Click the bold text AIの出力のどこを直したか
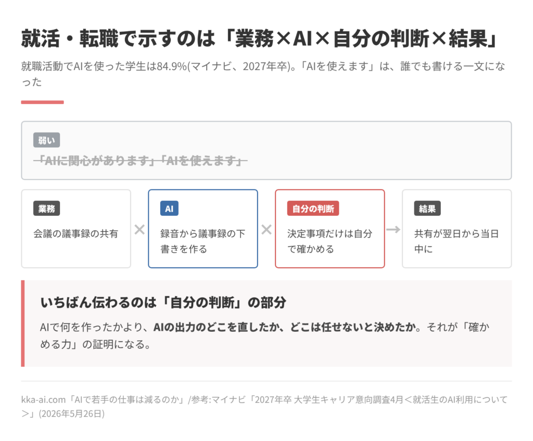533x441 pixels. tap(217, 327)
